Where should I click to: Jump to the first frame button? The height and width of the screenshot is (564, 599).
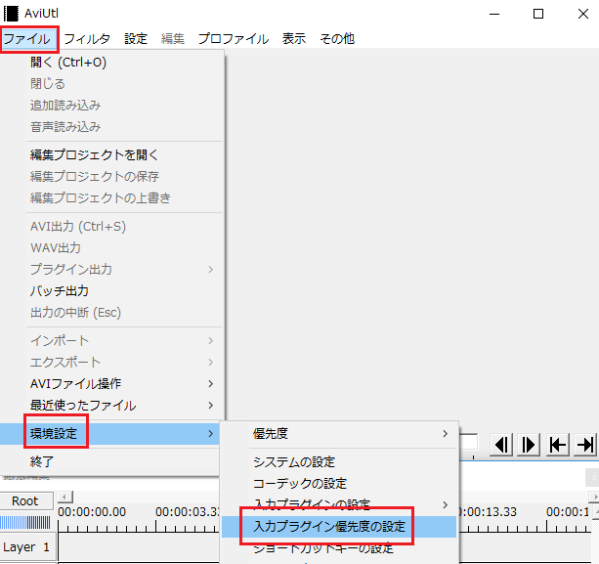pos(558,445)
